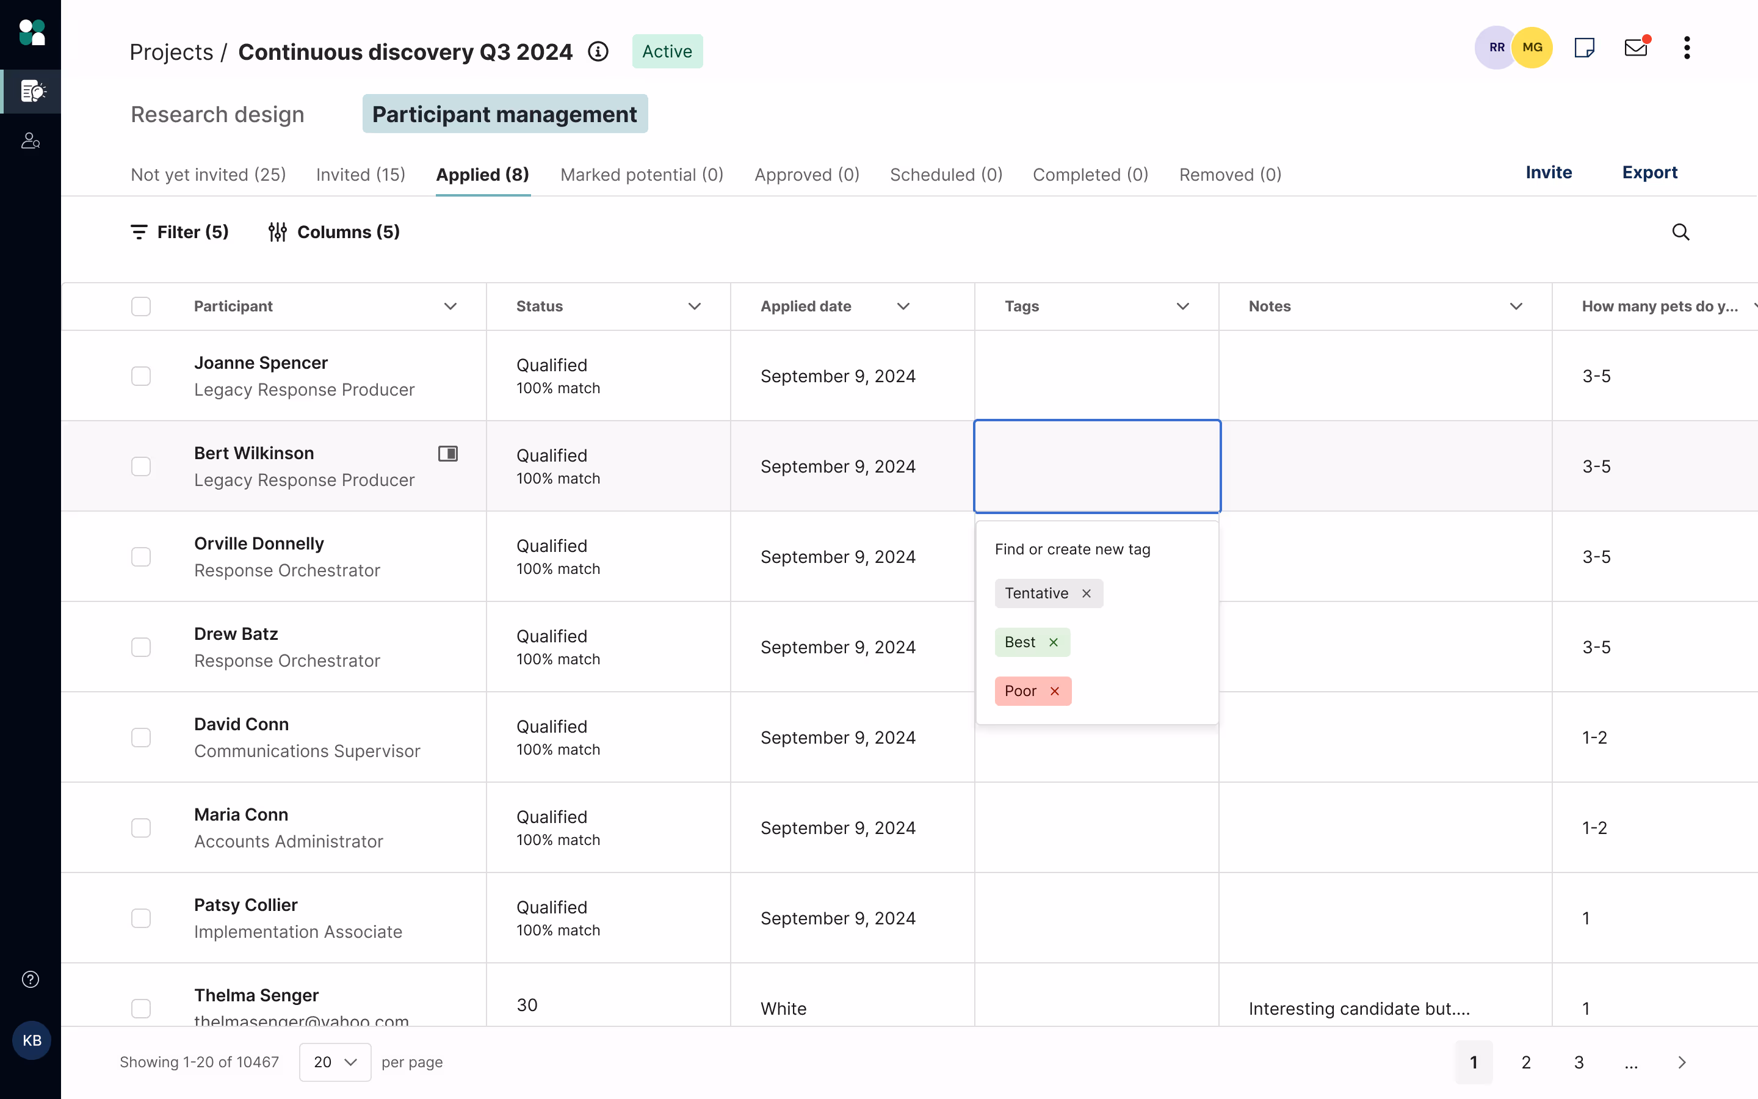Open the participants icon in sidebar
Screen dimensions: 1758x1099
(31, 141)
